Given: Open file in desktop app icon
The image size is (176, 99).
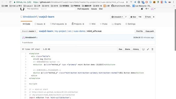Looking at the screenshot, I should pyautogui.click(x=143, y=49).
